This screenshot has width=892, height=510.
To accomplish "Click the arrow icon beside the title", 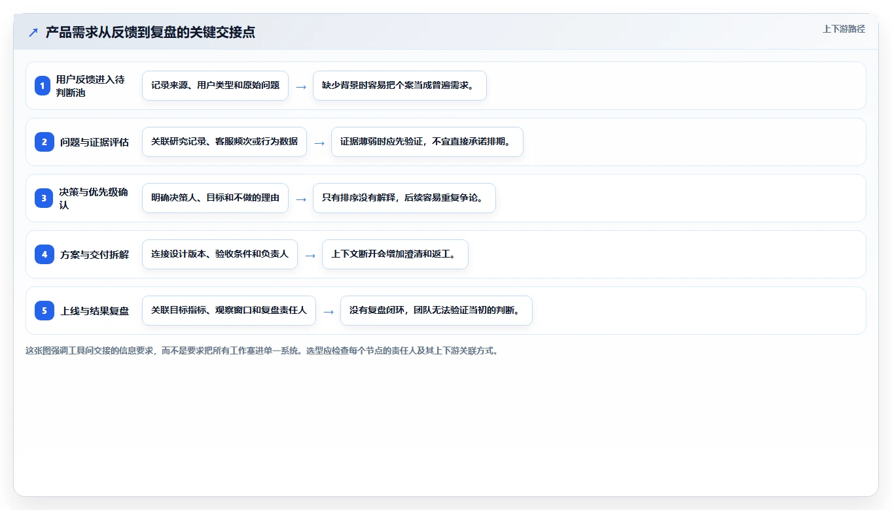I will coord(33,32).
